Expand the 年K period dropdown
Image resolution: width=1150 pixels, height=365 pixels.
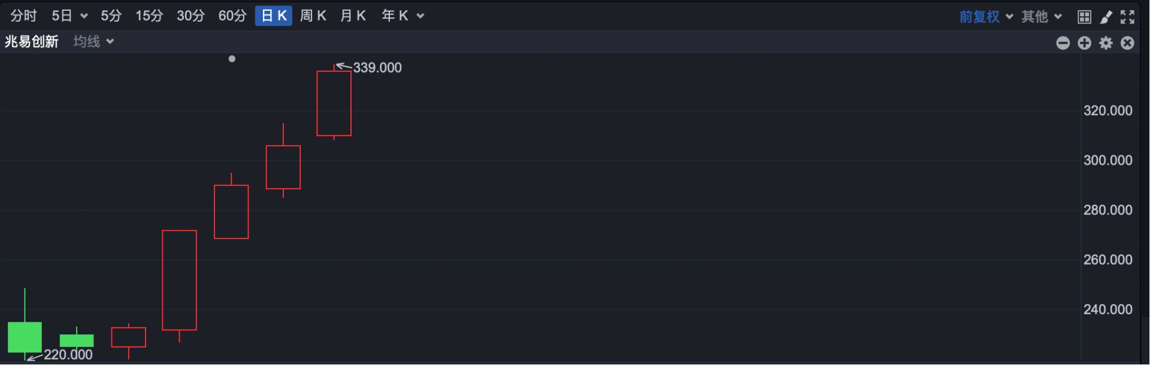(x=420, y=16)
